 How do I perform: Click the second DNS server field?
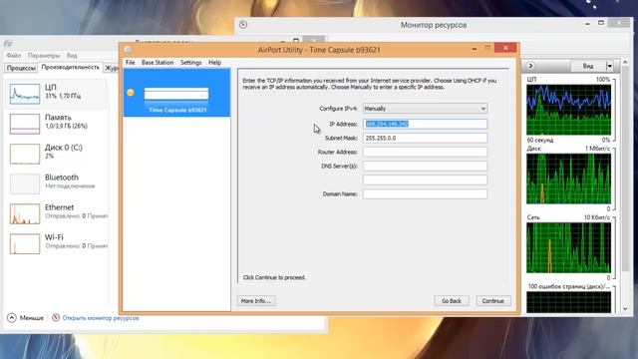[x=426, y=179]
